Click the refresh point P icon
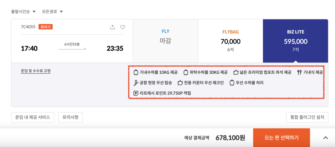The image size is (335, 147). point(136,93)
